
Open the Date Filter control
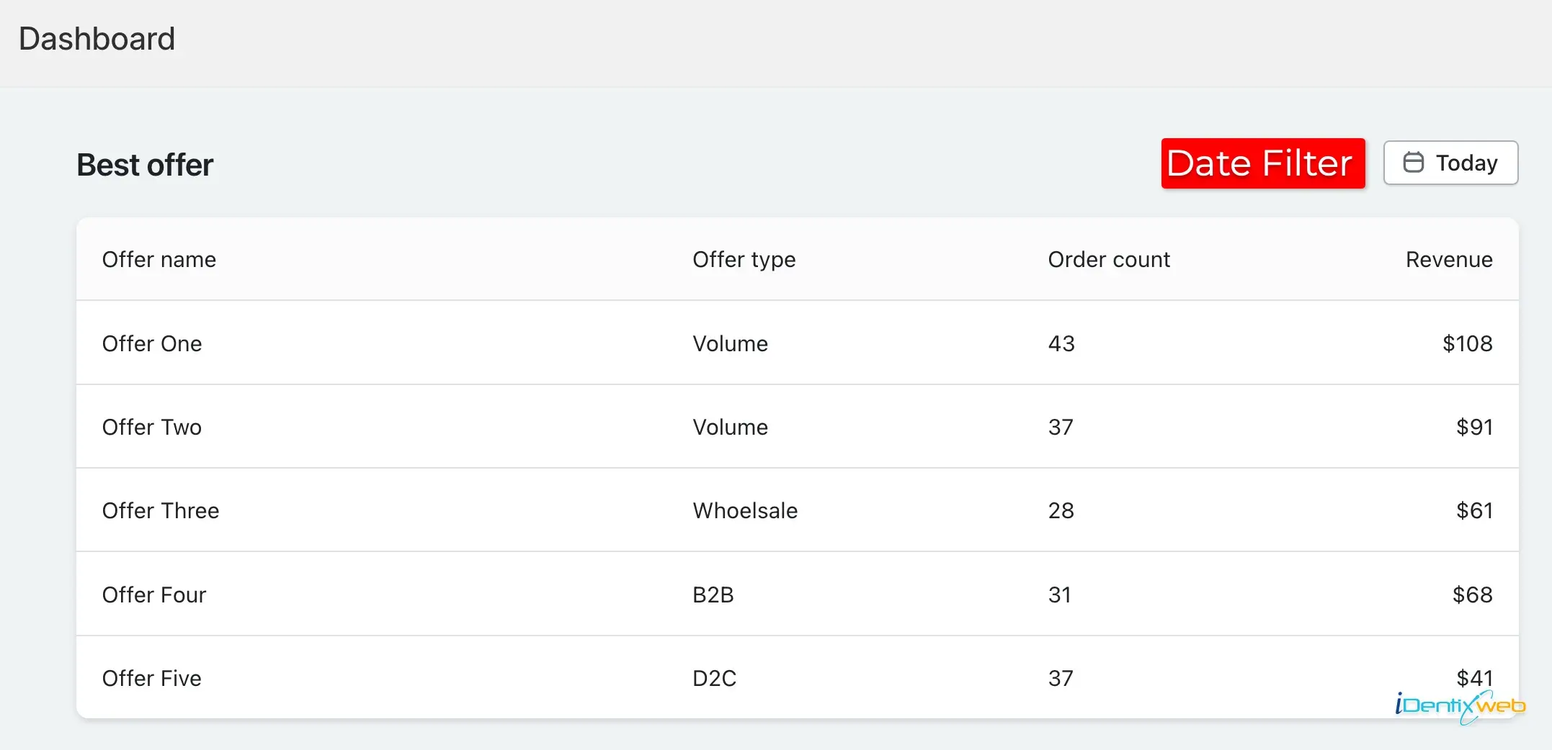(1262, 163)
